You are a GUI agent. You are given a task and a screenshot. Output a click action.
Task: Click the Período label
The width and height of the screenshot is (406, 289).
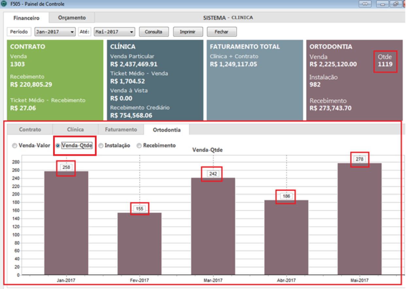click(19, 32)
